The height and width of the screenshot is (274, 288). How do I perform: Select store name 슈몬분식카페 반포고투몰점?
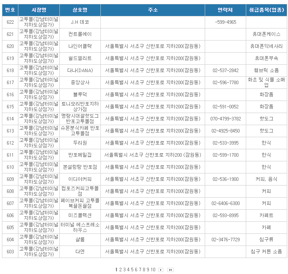pyautogui.click(x=80, y=131)
